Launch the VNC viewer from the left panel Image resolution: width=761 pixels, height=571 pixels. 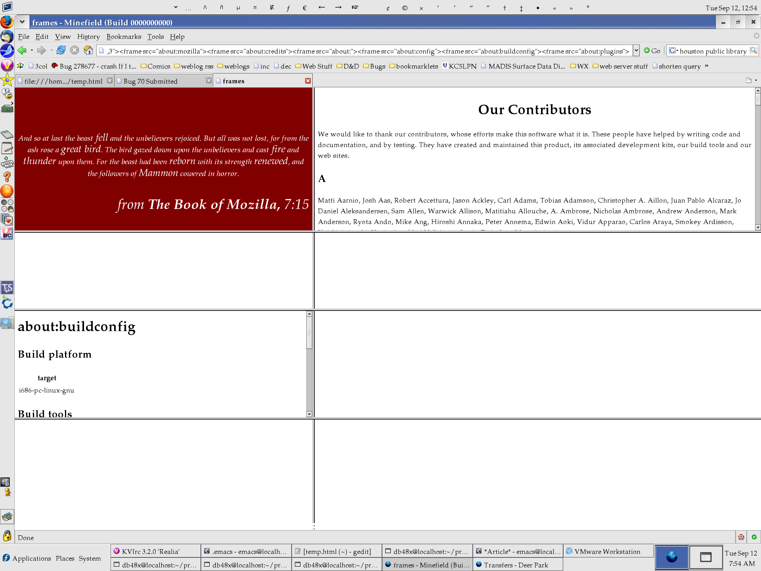[x=7, y=234]
